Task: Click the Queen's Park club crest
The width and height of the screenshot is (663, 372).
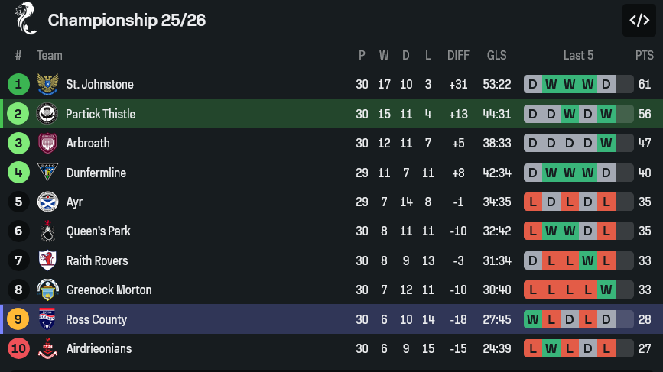Action: [47, 231]
